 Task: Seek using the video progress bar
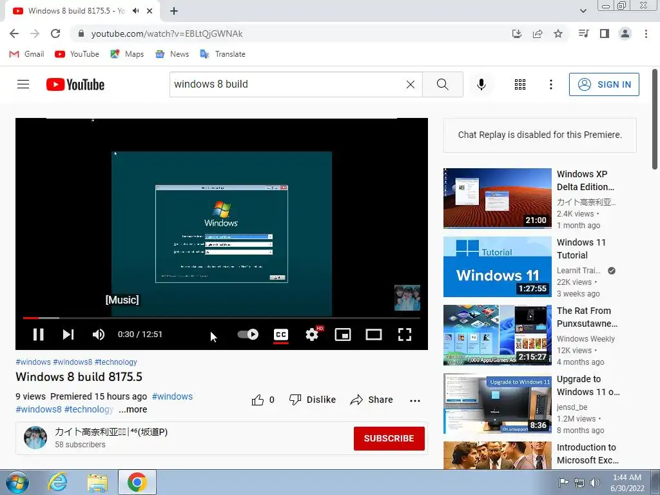[222, 318]
